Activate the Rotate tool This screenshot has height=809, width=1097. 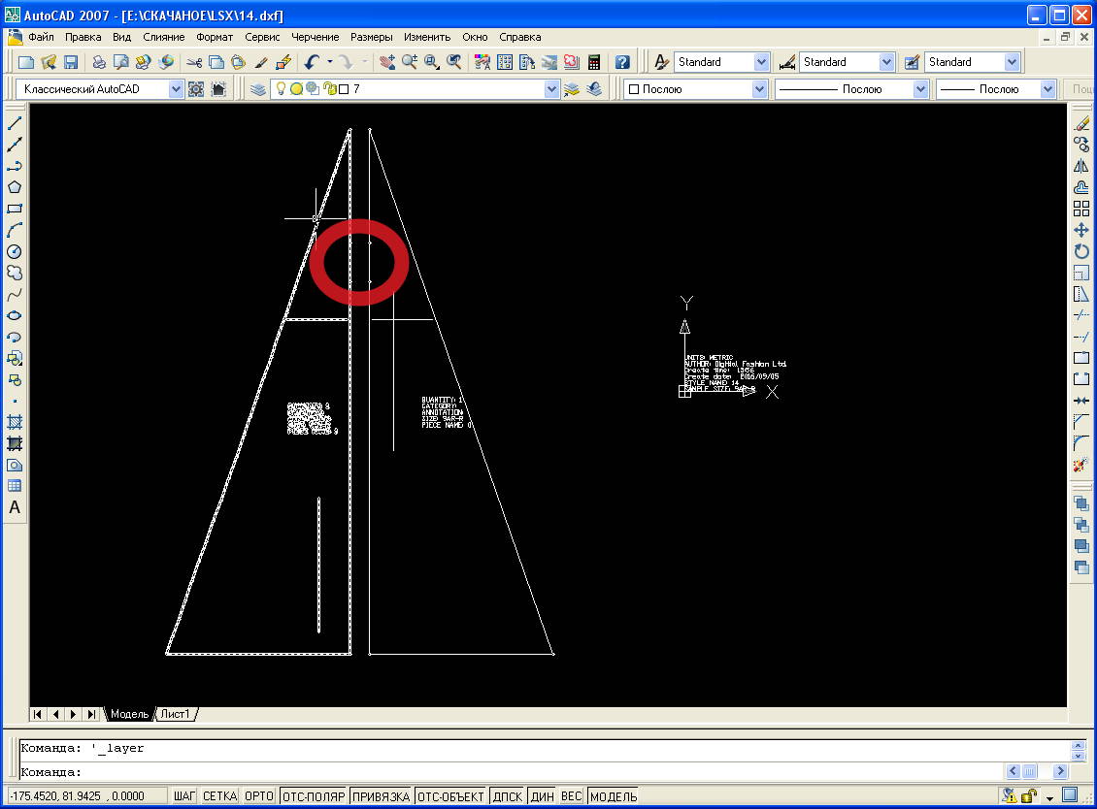pos(1081,252)
